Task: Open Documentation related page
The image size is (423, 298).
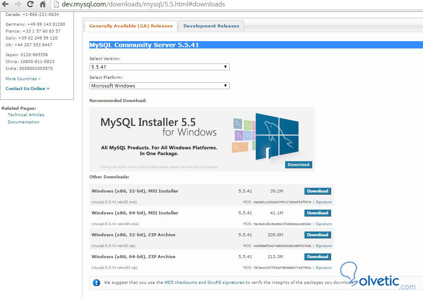Action: [x=24, y=122]
